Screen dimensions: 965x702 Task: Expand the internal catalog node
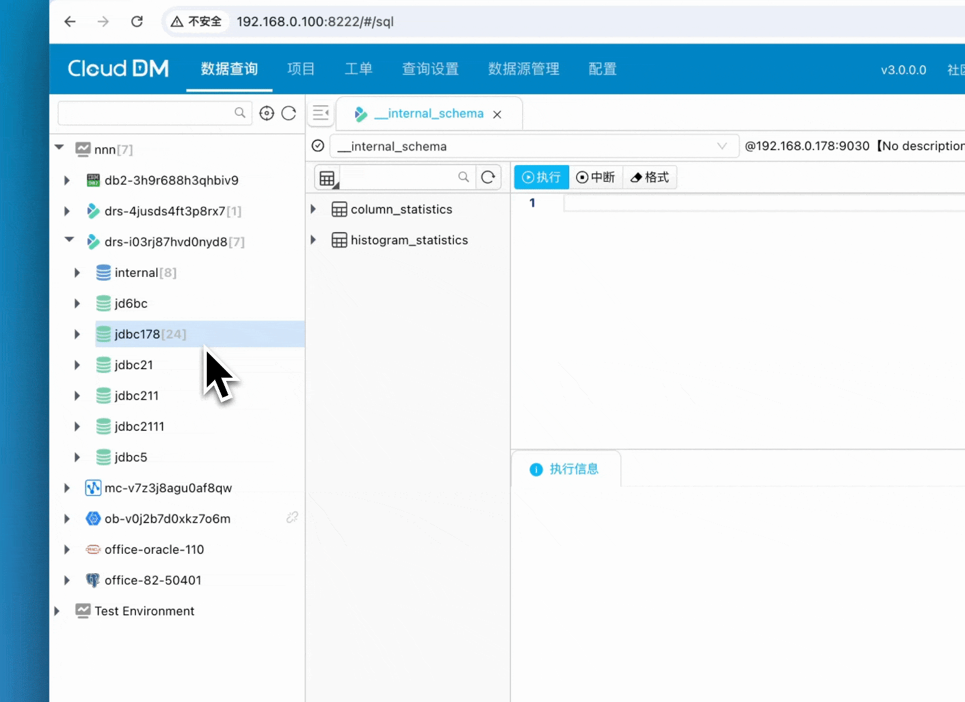(77, 273)
